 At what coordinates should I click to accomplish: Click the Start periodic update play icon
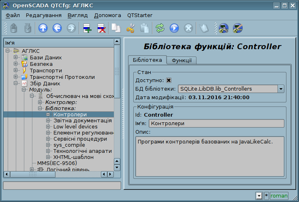(174, 28)
